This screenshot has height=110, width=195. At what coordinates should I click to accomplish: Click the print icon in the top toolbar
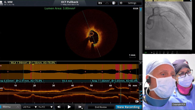[107, 3]
